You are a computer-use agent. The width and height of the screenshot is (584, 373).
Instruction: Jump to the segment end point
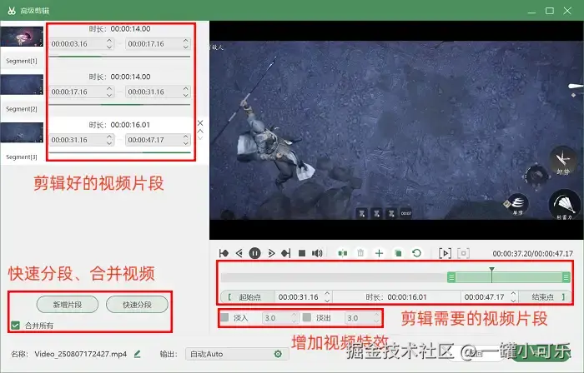(286, 253)
